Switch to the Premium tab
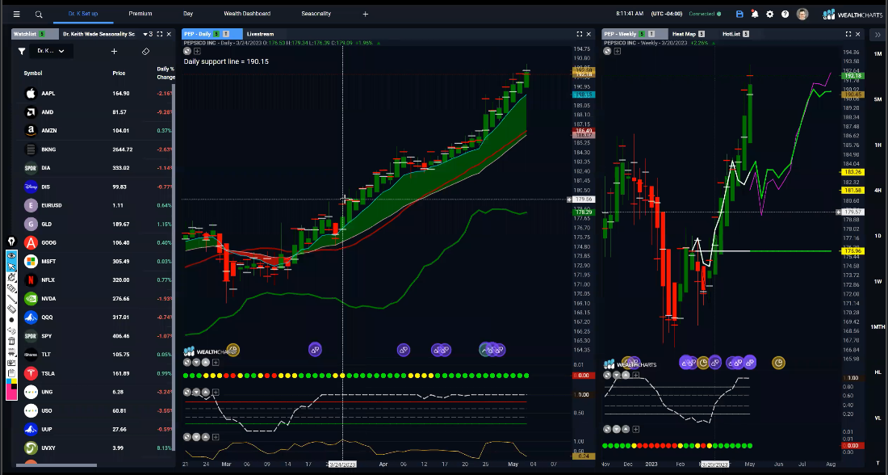Image resolution: width=888 pixels, height=475 pixels. click(140, 14)
